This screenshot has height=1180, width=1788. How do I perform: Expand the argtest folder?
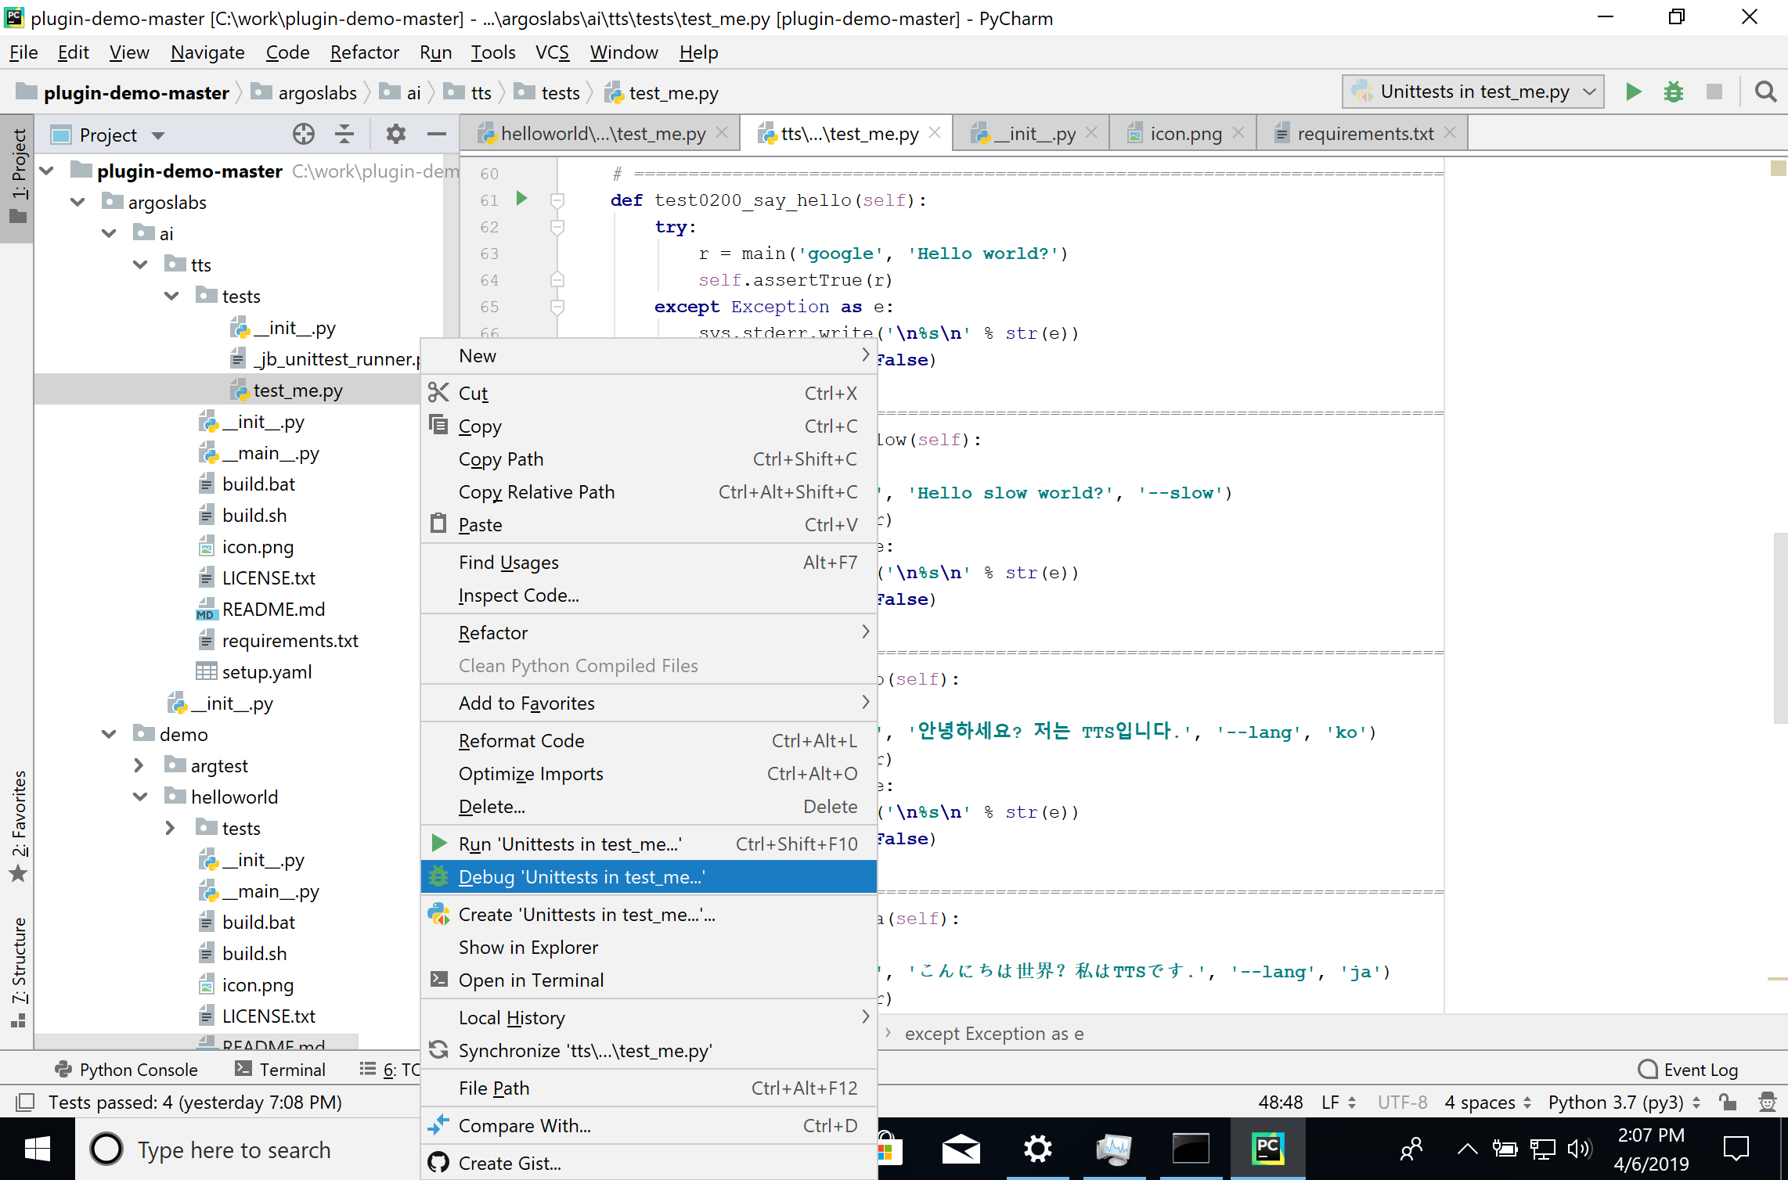(139, 765)
